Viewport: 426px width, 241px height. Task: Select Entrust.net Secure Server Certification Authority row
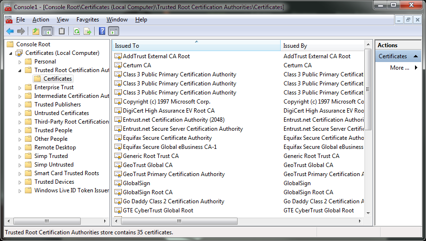point(183,129)
